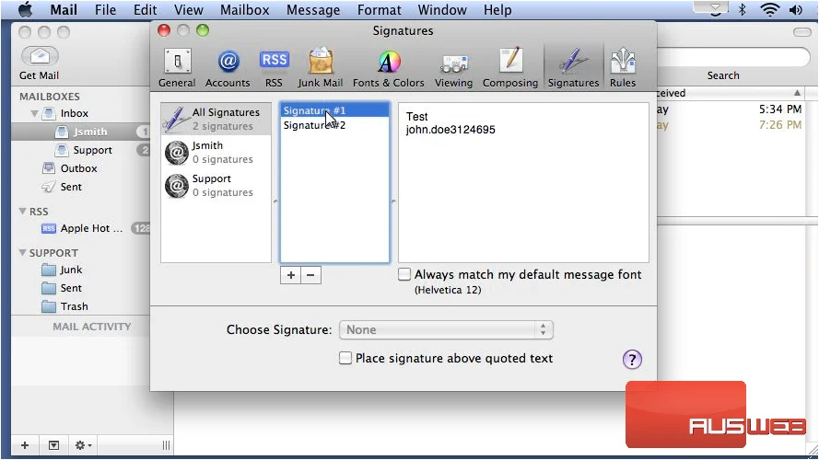Open the Accounts preferences pane

[228, 68]
